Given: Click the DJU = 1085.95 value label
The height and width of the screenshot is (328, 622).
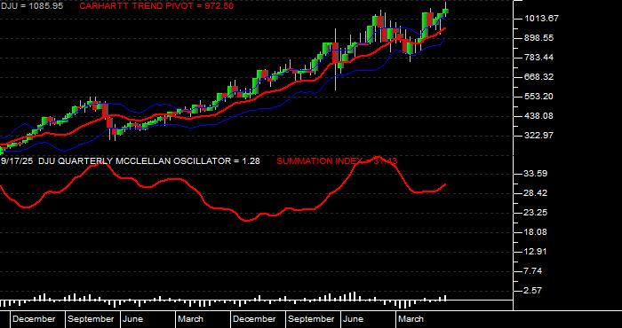Looking at the screenshot, I should 32,6.
